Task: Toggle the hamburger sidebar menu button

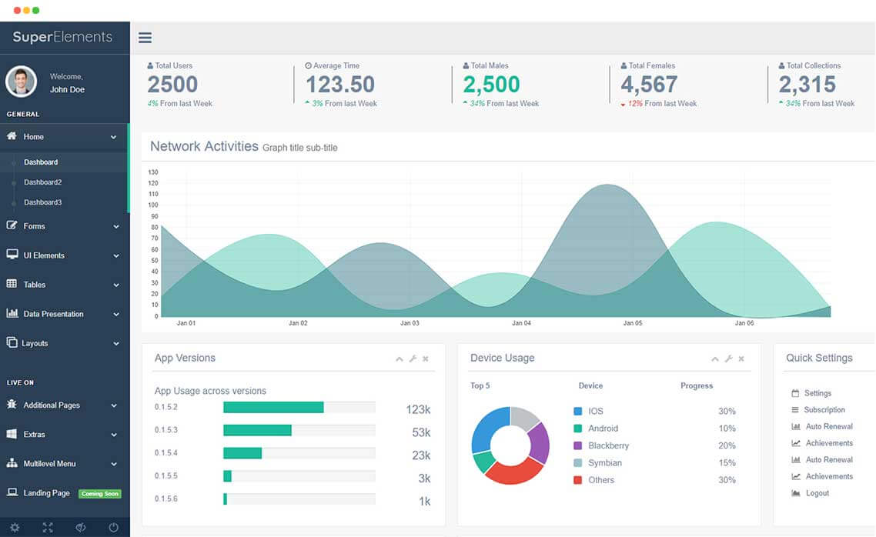Action: pyautogui.click(x=145, y=38)
